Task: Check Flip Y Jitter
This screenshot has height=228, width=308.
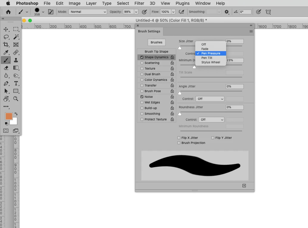Action: click(213, 138)
